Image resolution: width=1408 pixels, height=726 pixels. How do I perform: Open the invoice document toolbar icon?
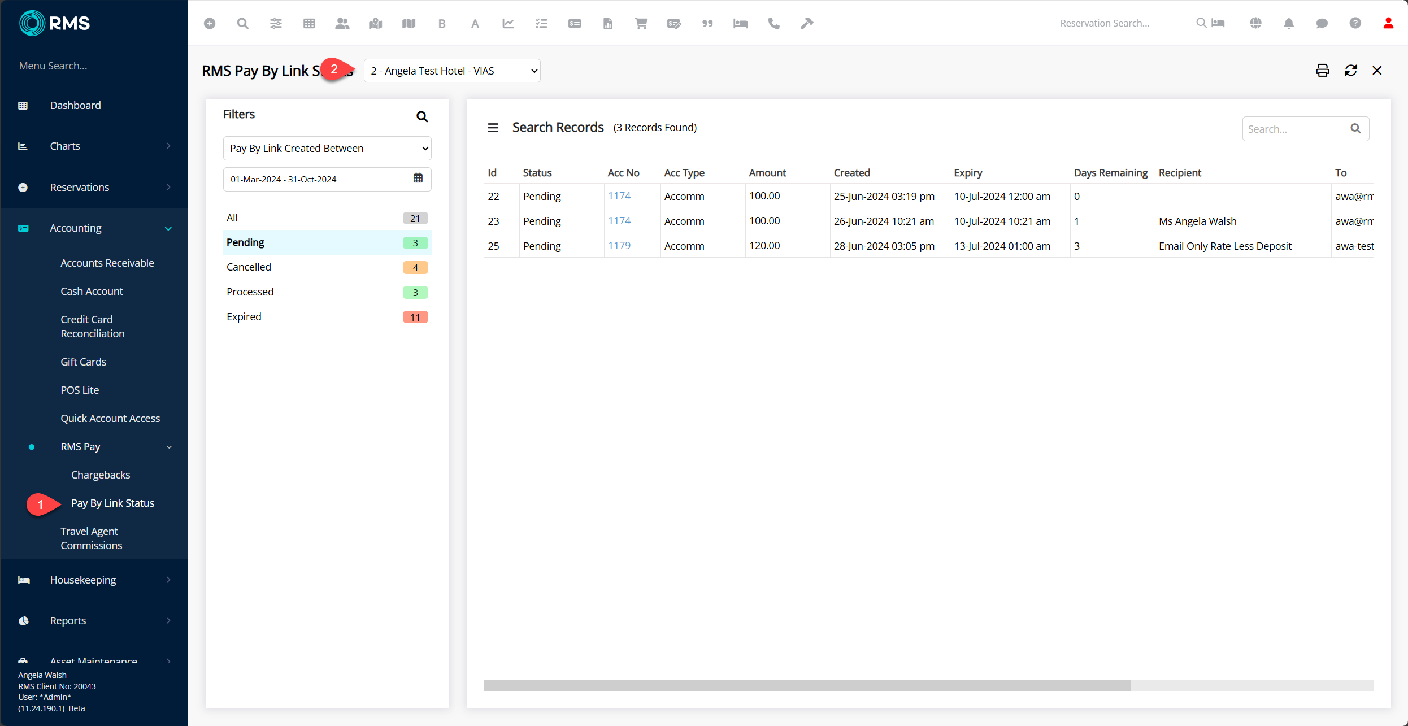coord(608,23)
